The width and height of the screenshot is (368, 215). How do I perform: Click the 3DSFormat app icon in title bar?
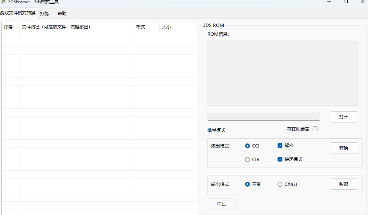click(x=3, y=2)
